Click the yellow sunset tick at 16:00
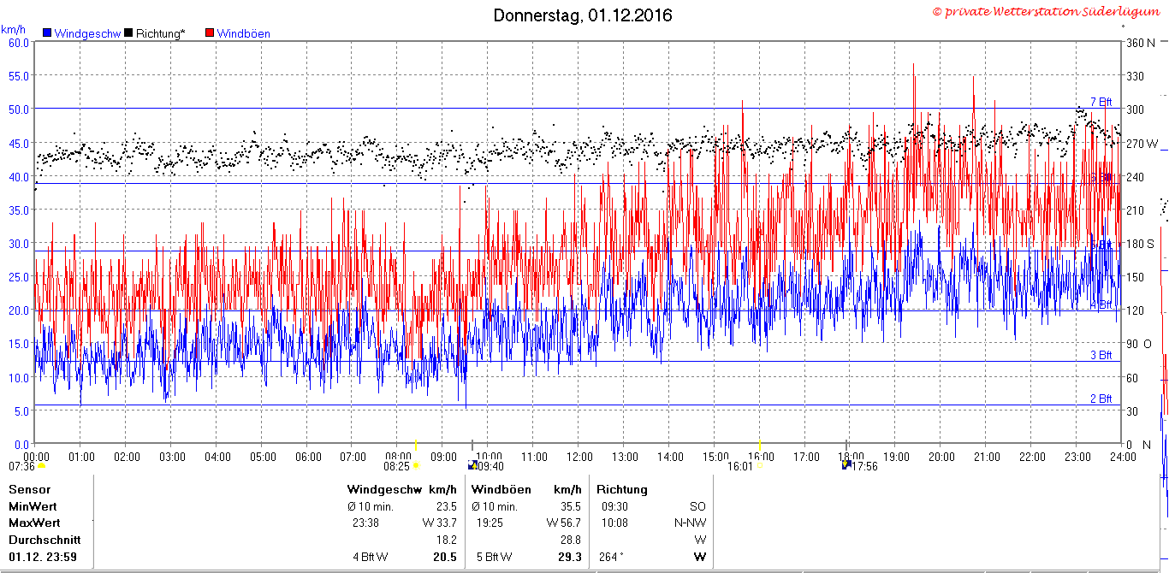The image size is (1169, 573). point(759,448)
